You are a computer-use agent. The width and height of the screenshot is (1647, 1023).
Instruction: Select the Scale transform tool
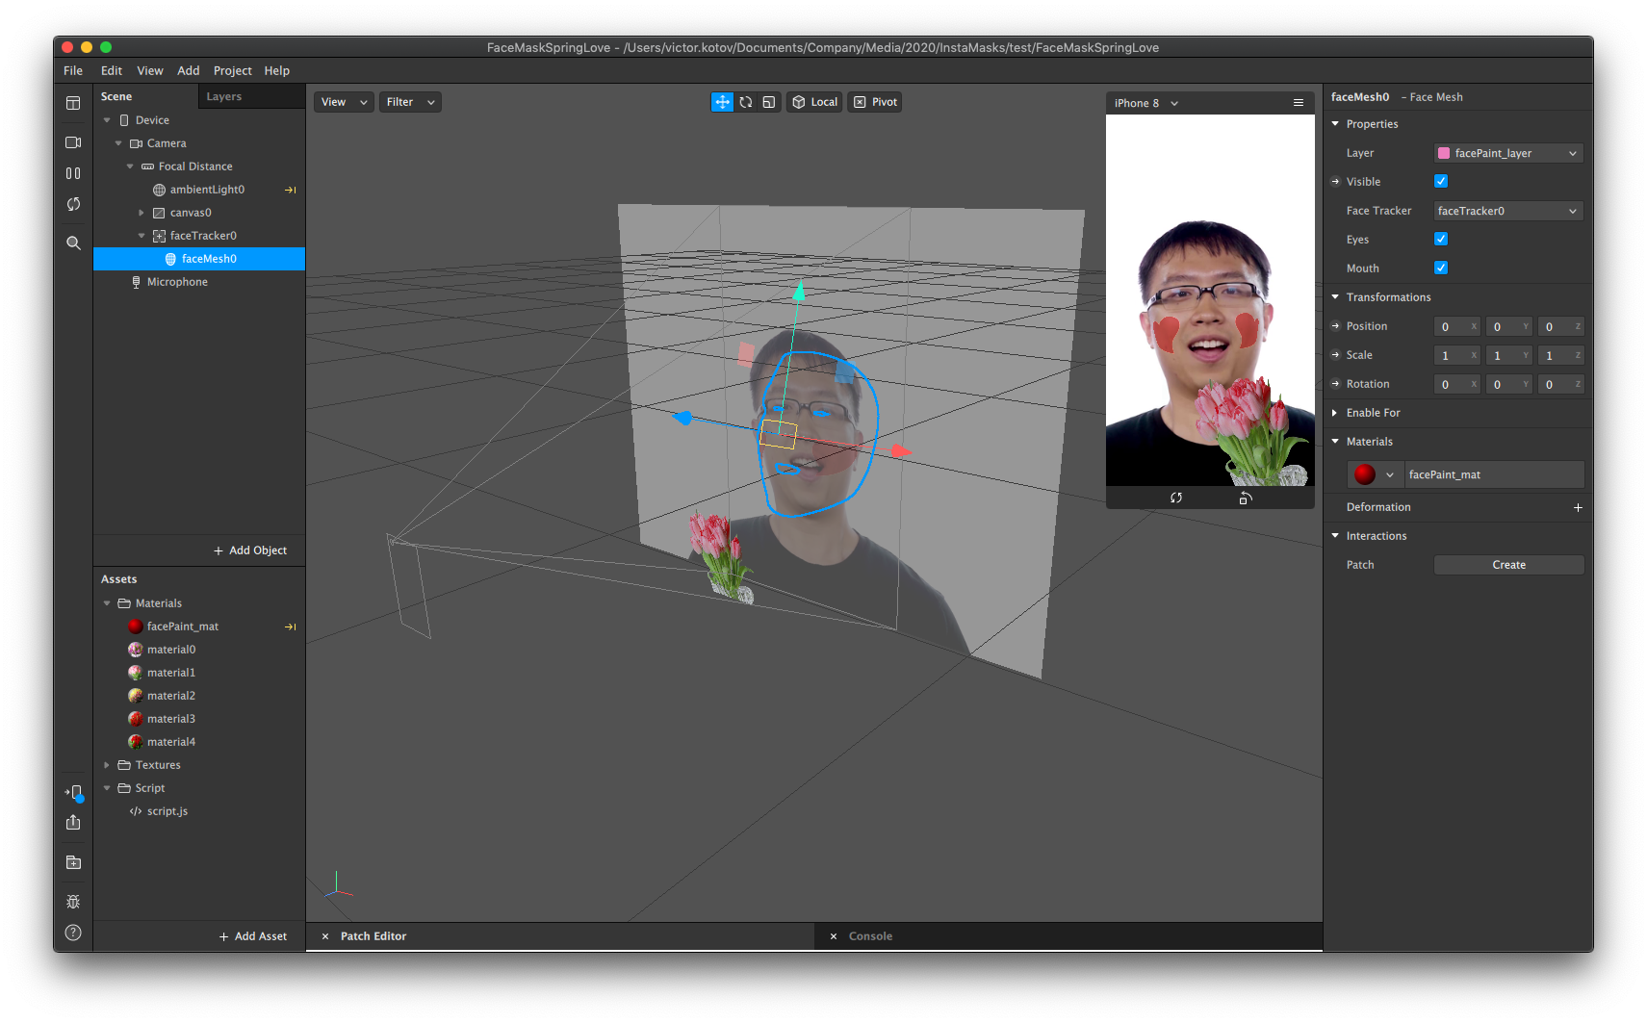tap(769, 101)
